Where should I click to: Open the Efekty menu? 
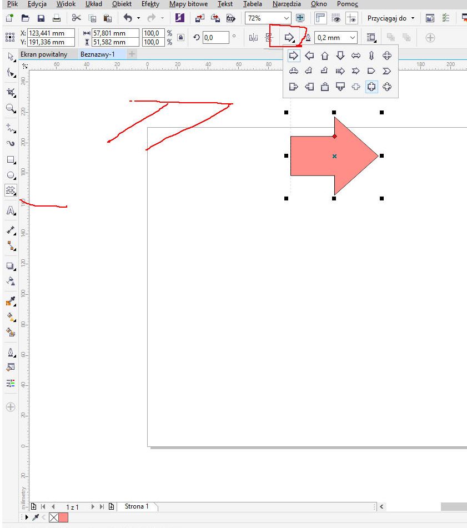coord(150,4)
